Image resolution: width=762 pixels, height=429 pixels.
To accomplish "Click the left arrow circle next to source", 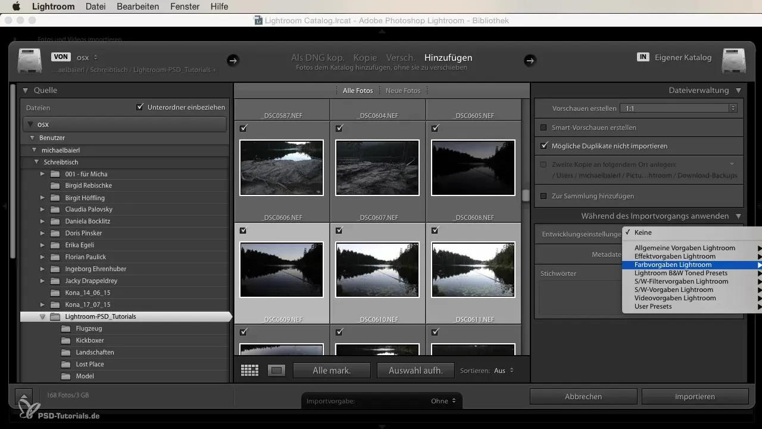I will [233, 60].
